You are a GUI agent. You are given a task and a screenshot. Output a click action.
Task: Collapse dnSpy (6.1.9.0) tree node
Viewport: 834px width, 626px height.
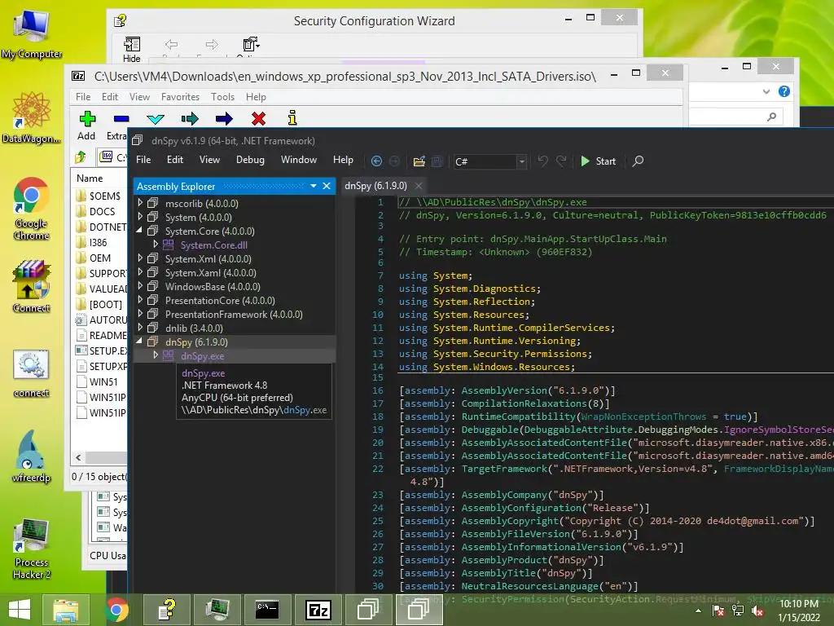point(139,342)
